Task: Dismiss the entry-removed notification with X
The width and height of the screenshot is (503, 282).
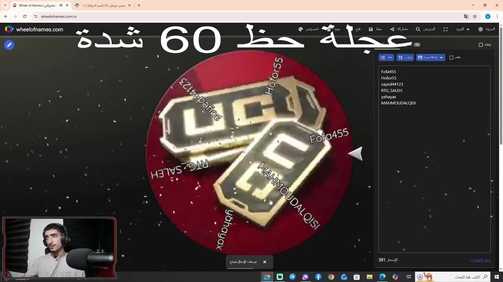Action: [x=264, y=262]
